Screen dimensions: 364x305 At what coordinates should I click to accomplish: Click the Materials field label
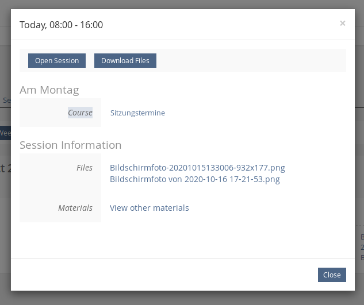75,208
